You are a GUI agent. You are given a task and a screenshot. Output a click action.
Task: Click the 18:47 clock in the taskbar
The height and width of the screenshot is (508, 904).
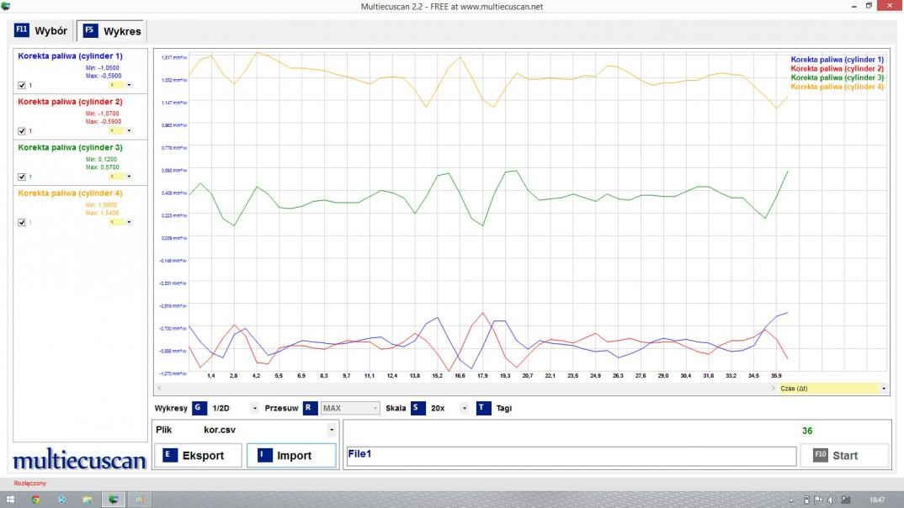877,500
